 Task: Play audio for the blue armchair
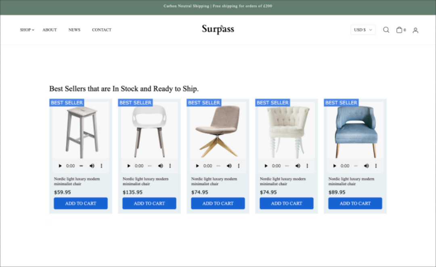[x=335, y=166]
